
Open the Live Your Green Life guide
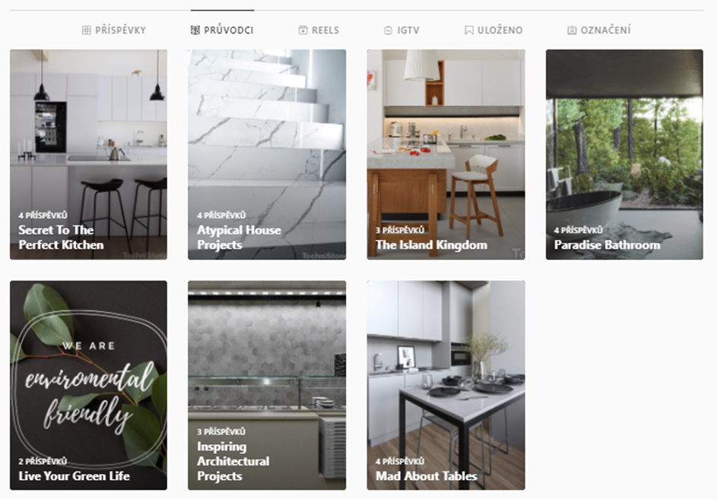(x=88, y=386)
